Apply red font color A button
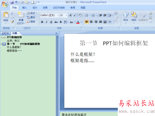Screen dimensions: 155x116 tap(78, 22)
